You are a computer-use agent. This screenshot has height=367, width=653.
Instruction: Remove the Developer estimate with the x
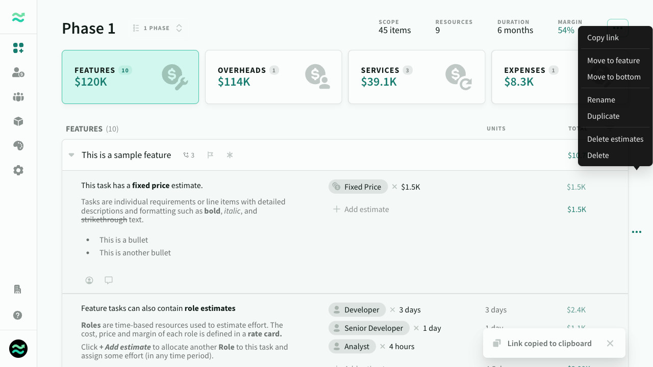click(x=392, y=310)
